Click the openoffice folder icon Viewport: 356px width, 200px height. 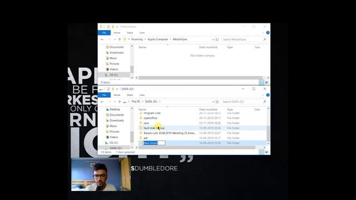click(x=141, y=118)
